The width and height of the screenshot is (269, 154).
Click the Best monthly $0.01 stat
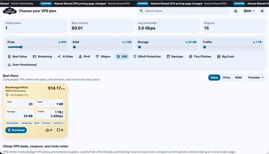point(101,26)
